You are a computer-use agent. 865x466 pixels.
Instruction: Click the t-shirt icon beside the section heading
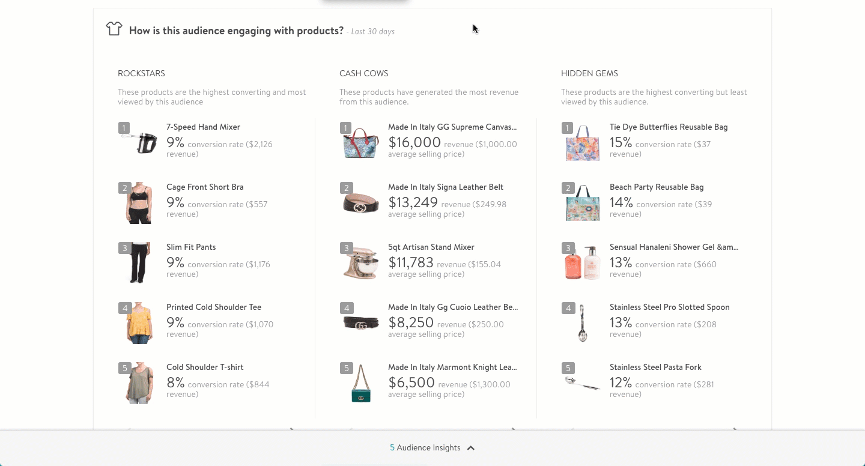pyautogui.click(x=114, y=28)
